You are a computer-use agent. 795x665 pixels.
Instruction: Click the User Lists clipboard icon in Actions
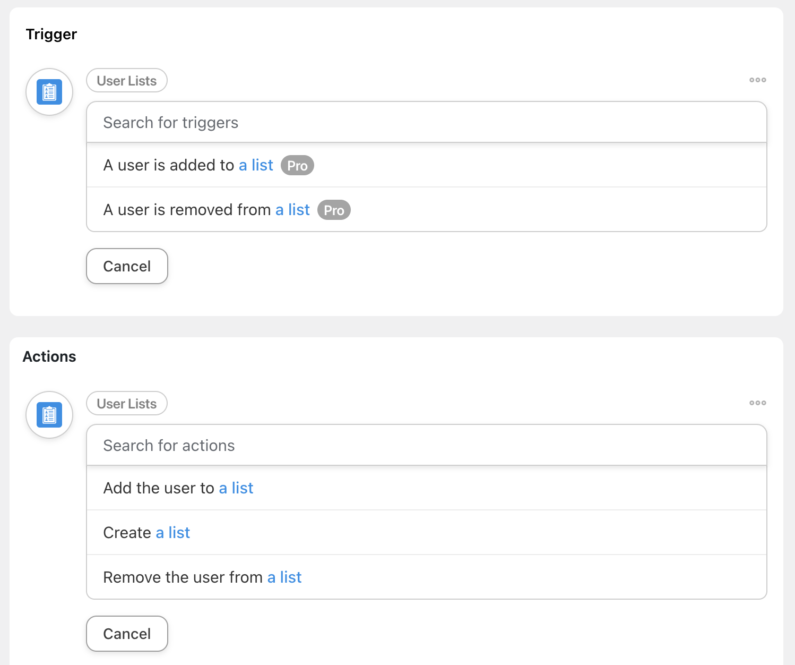49,415
